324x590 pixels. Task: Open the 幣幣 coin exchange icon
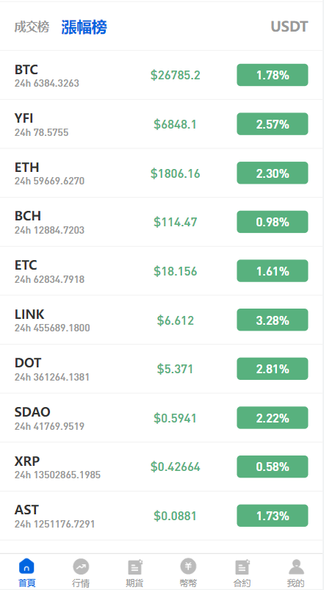click(x=188, y=566)
